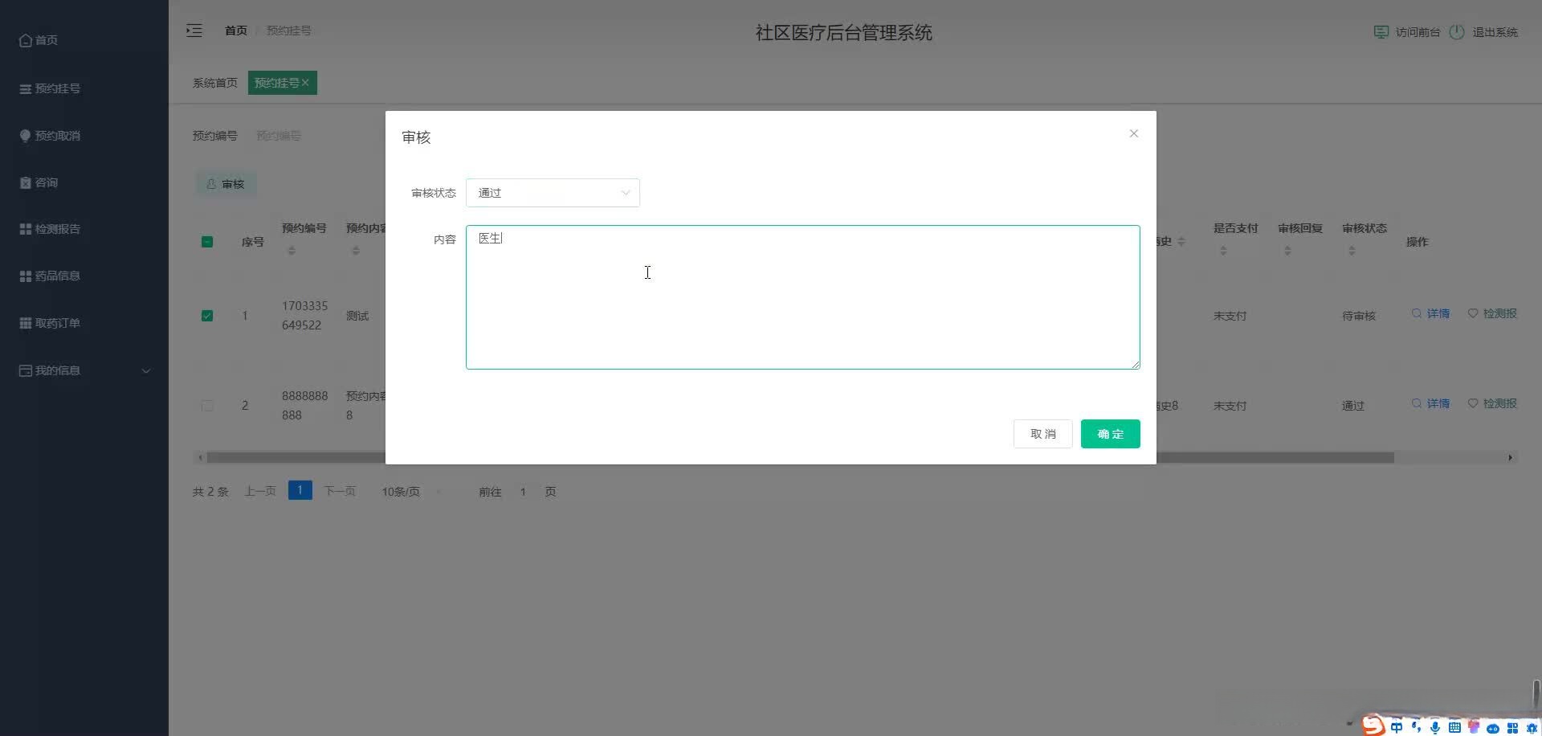Click inside the 内容 text area
The image size is (1542, 736).
point(802,297)
